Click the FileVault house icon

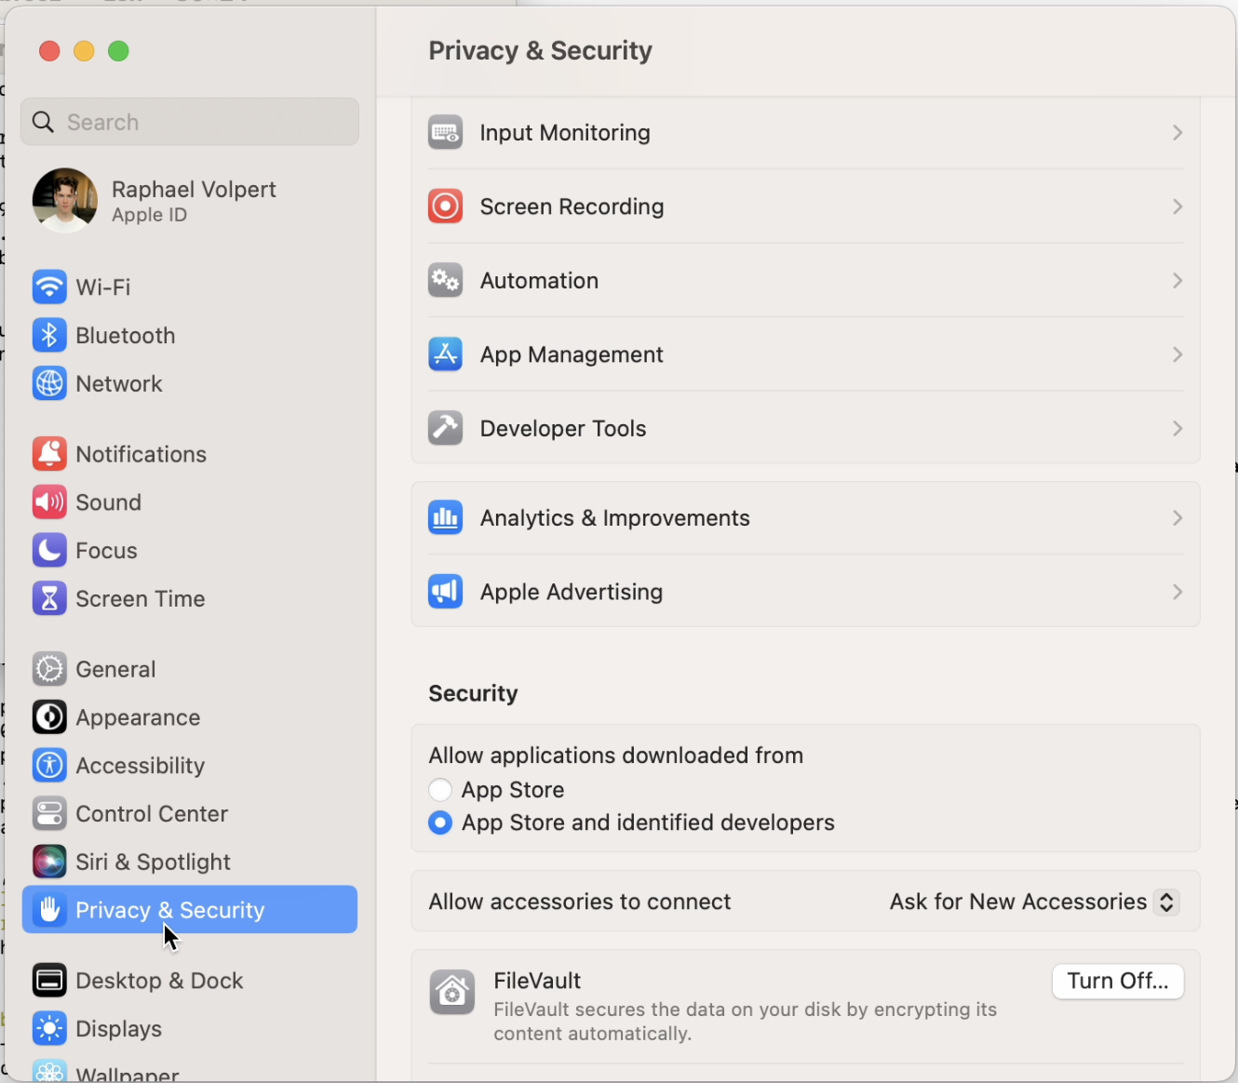(452, 993)
